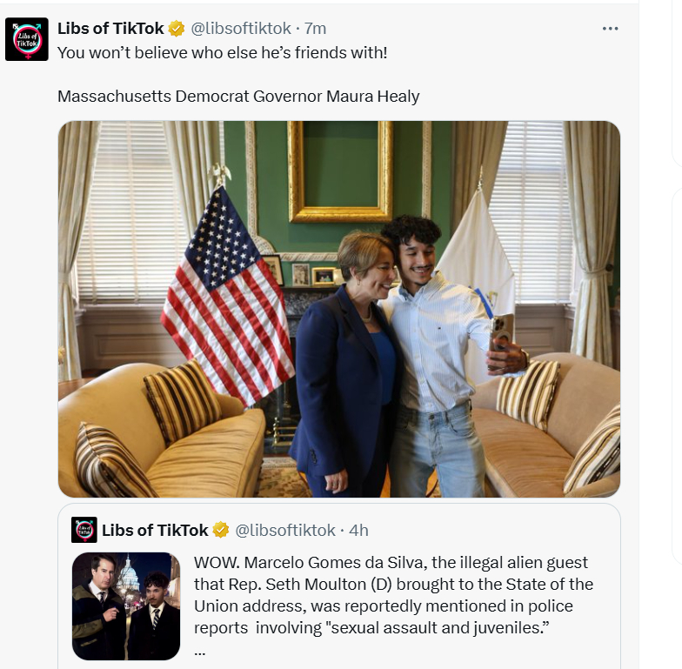Open the quoted tweet's Libs of TikTok name
This screenshot has width=682, height=669.
pyautogui.click(x=155, y=530)
